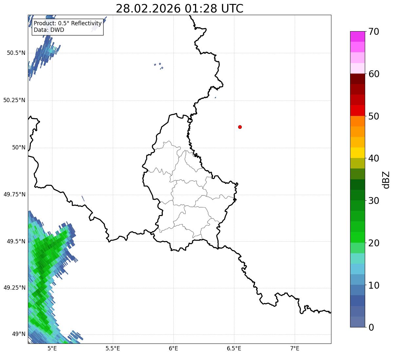Click the small radar echoes near 50.45°N 5.9°E
This screenshot has width=394, height=355.
point(159,66)
